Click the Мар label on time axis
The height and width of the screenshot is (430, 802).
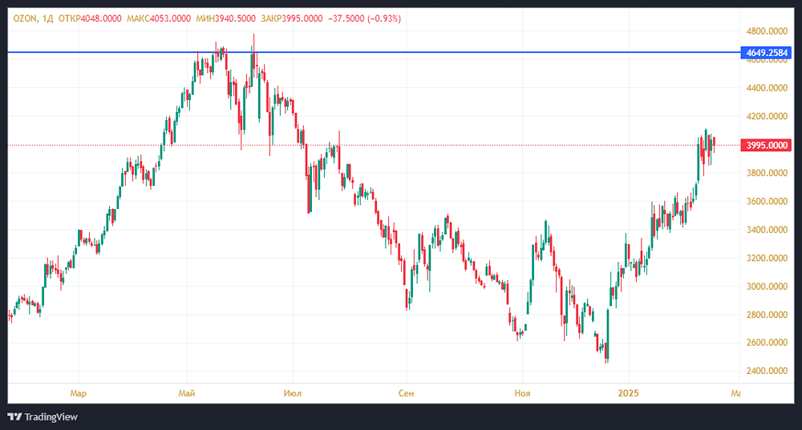coord(78,393)
